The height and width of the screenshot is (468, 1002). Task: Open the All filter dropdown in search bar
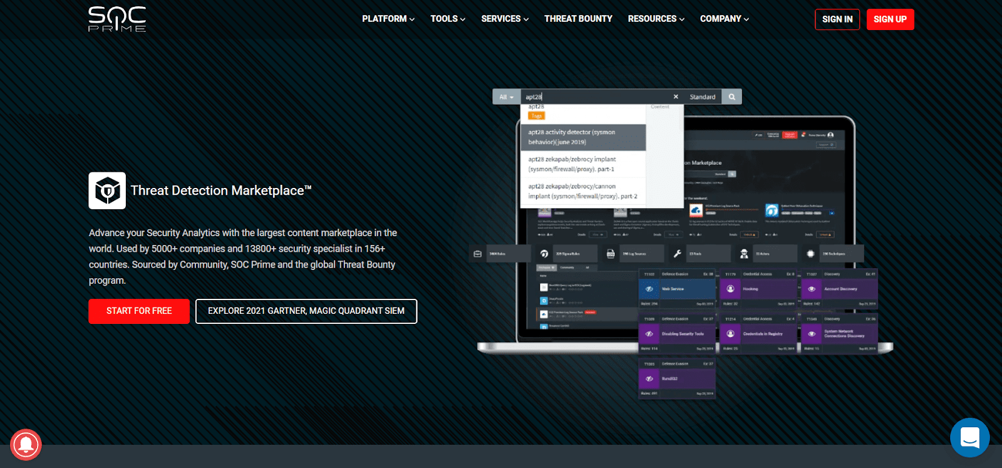coord(507,96)
